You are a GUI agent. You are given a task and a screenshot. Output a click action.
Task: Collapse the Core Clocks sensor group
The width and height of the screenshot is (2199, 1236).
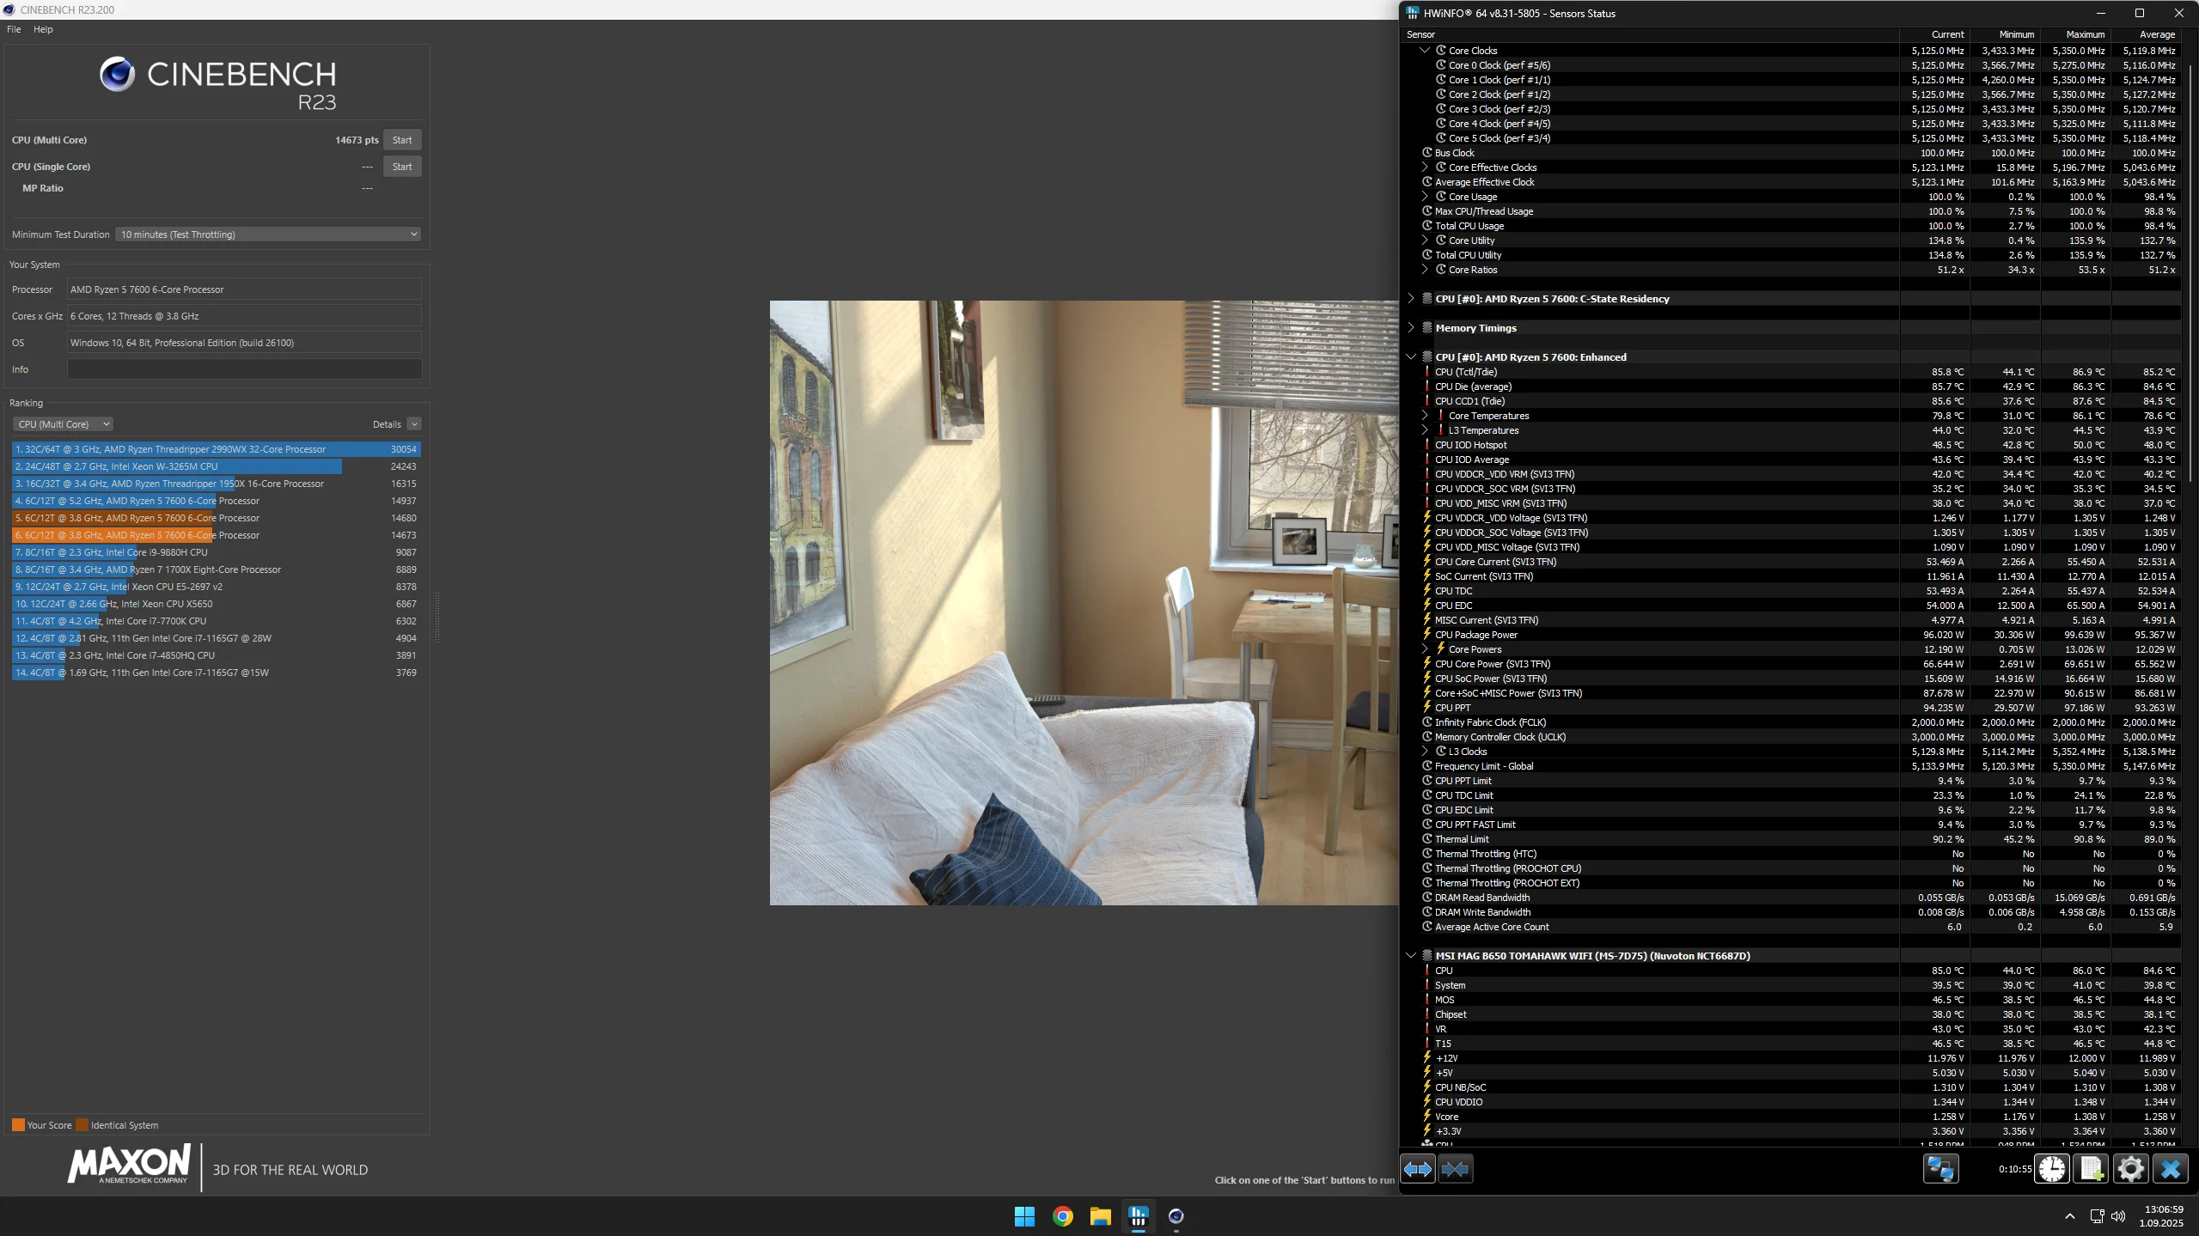coord(1425,50)
